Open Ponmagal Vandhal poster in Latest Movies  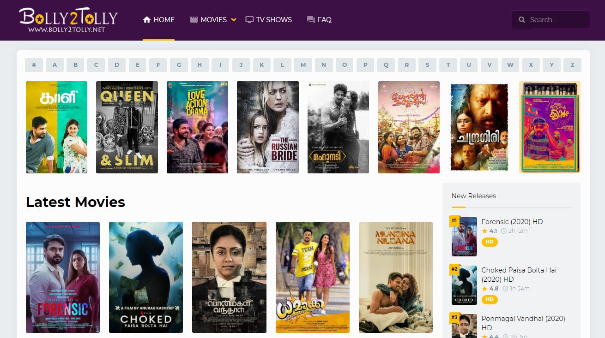229,277
